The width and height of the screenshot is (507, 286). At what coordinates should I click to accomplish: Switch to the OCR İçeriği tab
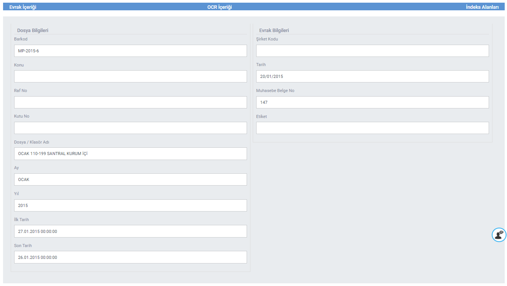coord(219,7)
